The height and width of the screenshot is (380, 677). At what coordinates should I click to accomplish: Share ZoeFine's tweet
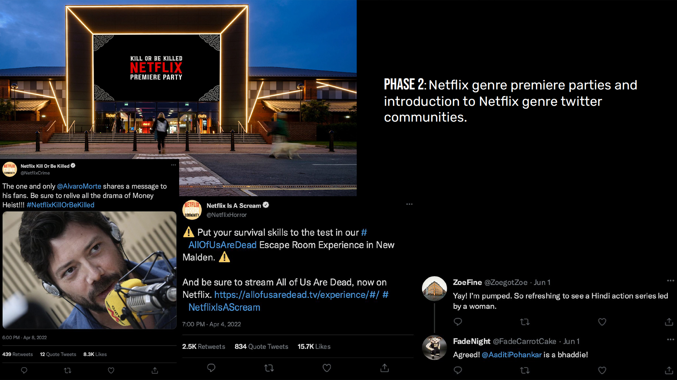coord(669,322)
